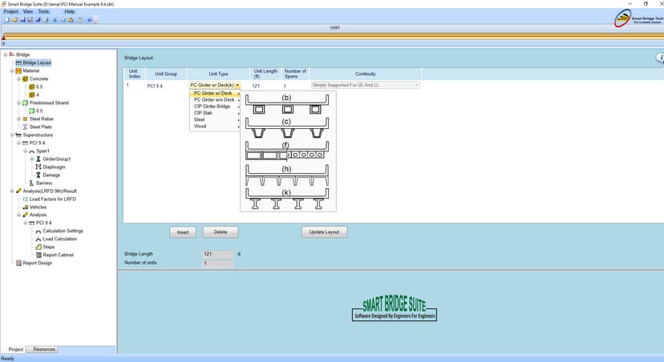Click the Report Design icon
Image resolution: width=664 pixels, height=362 pixels.
(18, 263)
